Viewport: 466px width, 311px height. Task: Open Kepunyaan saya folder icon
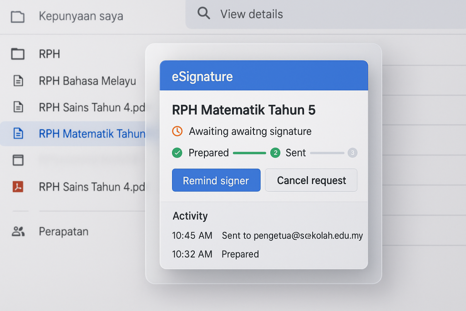click(18, 17)
